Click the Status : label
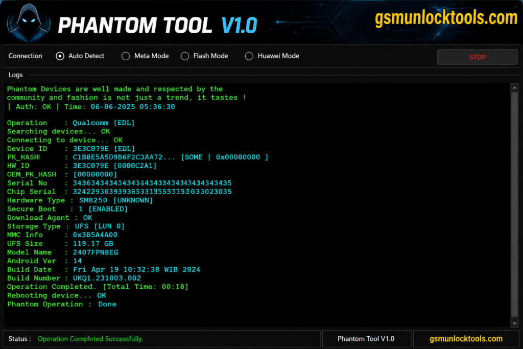This screenshot has width=523, height=349. 20,339
